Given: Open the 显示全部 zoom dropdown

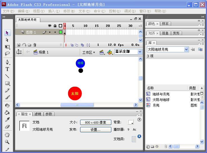Looking at the screenshot, I should pyautogui.click(x=140, y=52).
